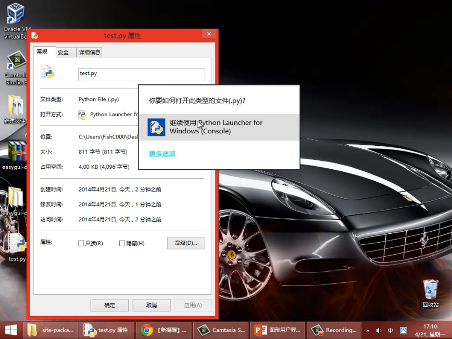Open the volume speaker tray icon
Image resolution: width=452 pixels, height=339 pixels.
pos(379,330)
